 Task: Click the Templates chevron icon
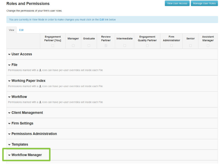coord(9,145)
